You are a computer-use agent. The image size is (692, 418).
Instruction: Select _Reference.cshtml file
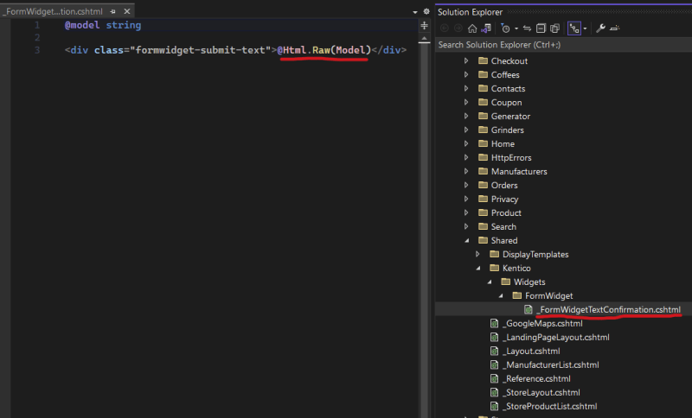point(536,379)
